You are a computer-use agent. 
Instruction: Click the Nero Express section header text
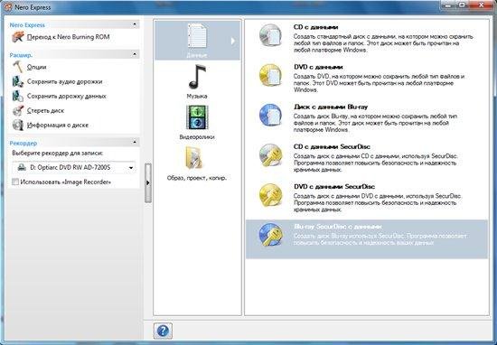[27, 25]
